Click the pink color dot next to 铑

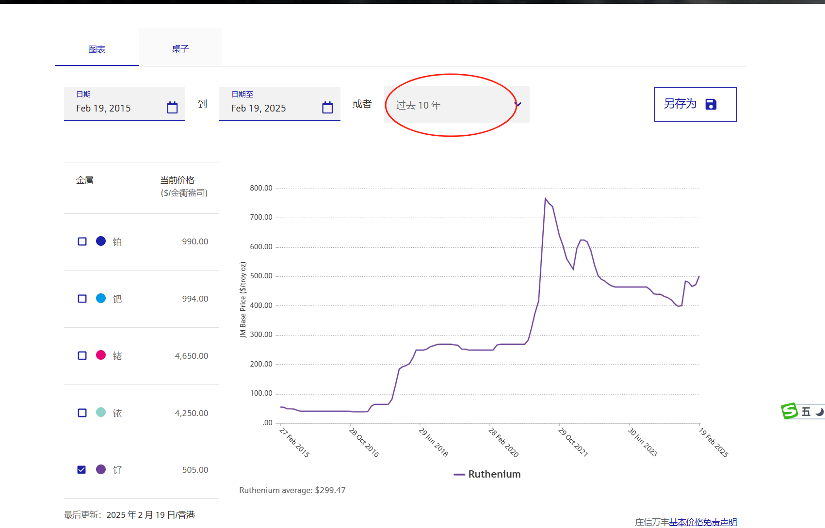pyautogui.click(x=100, y=355)
